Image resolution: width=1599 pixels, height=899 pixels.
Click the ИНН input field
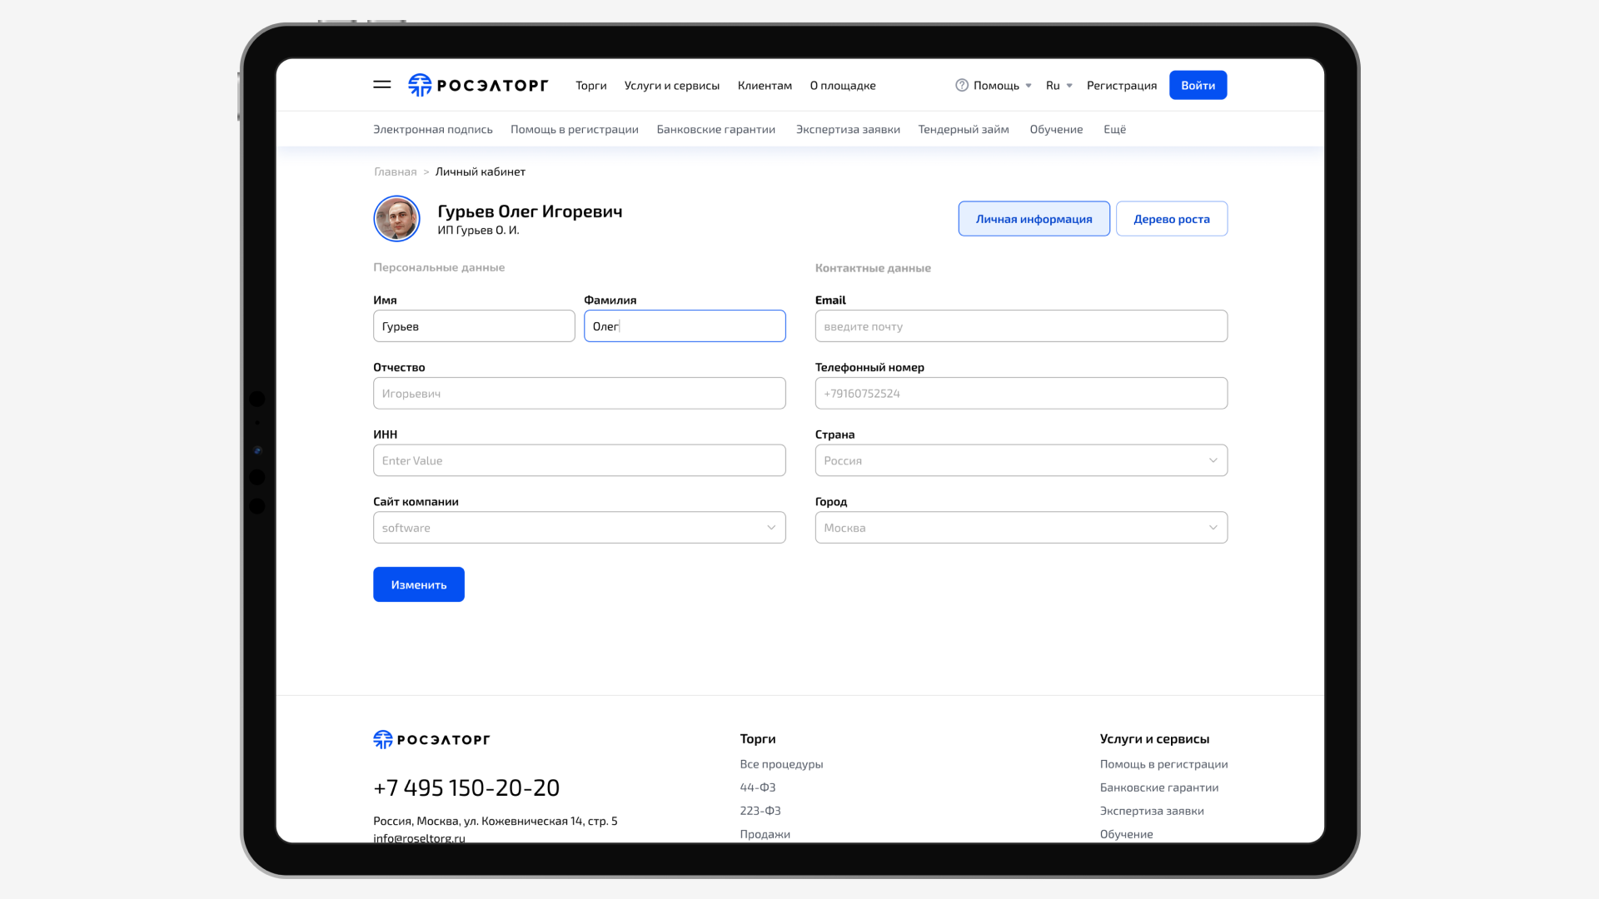pos(579,460)
